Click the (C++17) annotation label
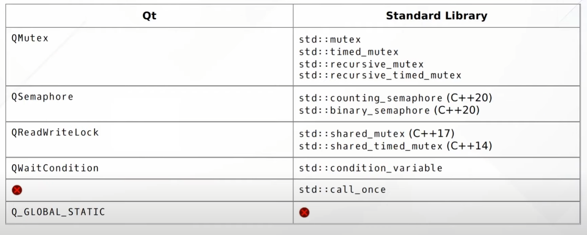This screenshot has width=587, height=235. [432, 134]
